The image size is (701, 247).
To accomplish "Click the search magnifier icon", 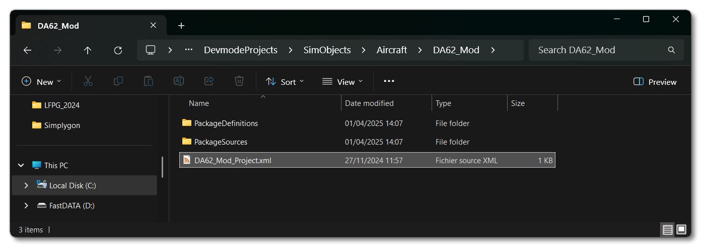I will pos(671,50).
